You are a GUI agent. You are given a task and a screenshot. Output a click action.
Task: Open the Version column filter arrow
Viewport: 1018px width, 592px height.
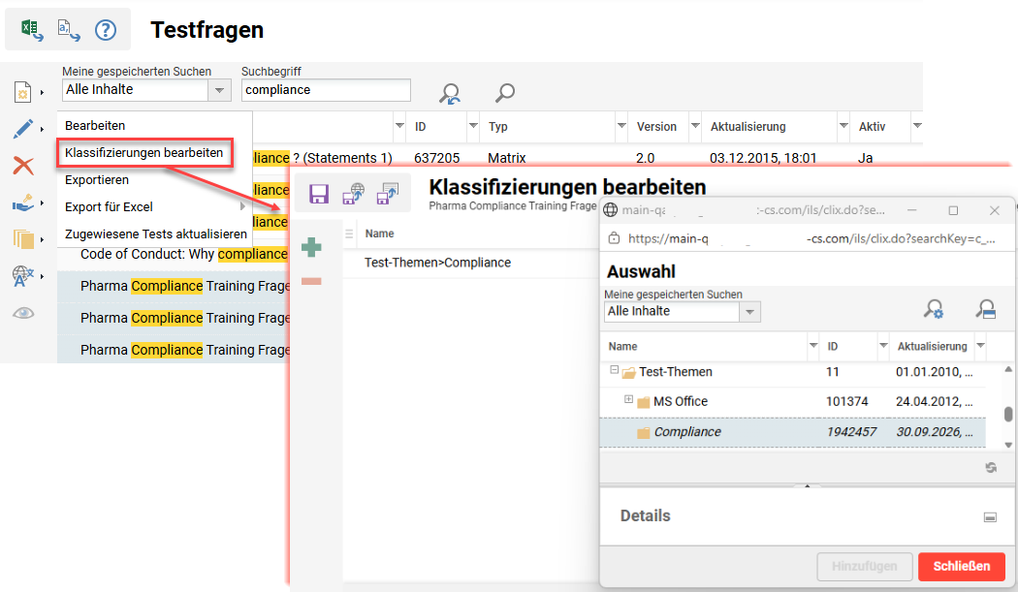(x=695, y=125)
